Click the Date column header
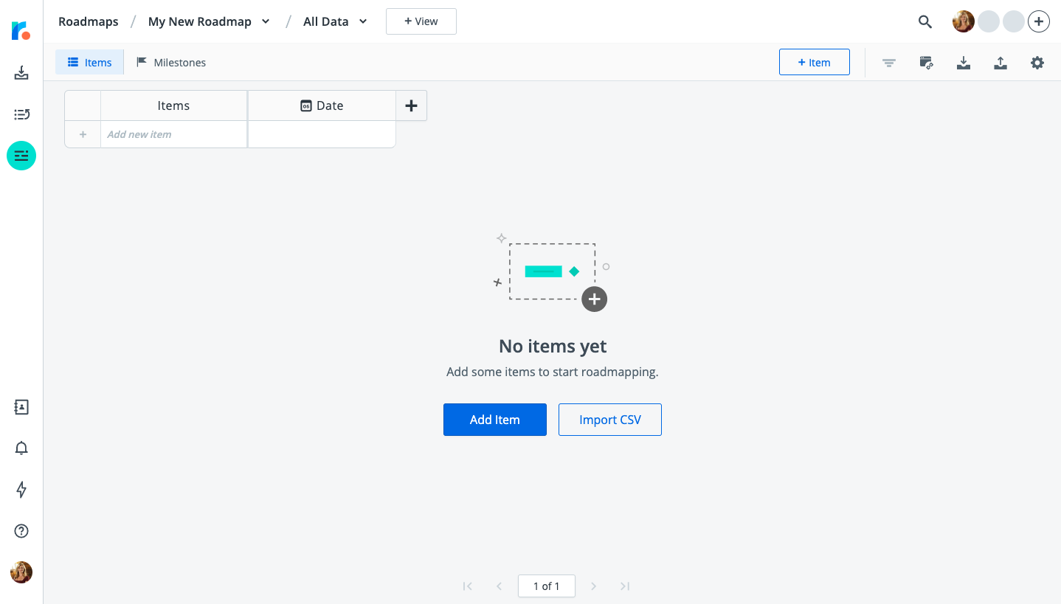Image resolution: width=1061 pixels, height=604 pixels. click(322, 105)
